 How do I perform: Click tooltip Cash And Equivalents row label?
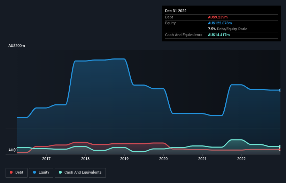coord(184,35)
